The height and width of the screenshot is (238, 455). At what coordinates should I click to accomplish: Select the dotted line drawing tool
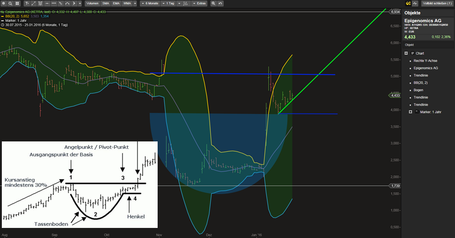(54, 4)
